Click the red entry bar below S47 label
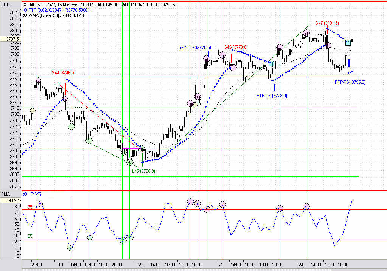 (327, 29)
